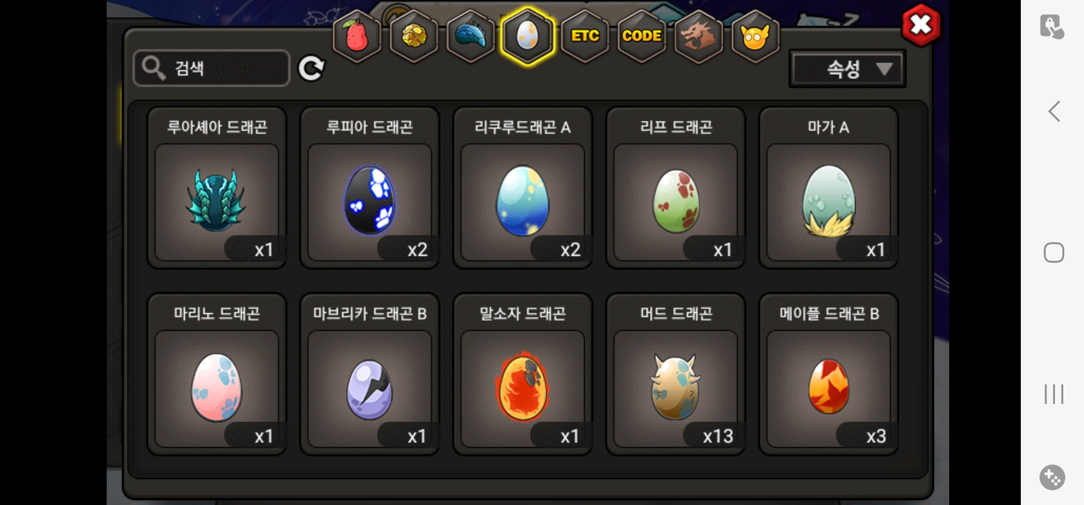
Task: Open the CODE tab
Action: click(x=641, y=36)
